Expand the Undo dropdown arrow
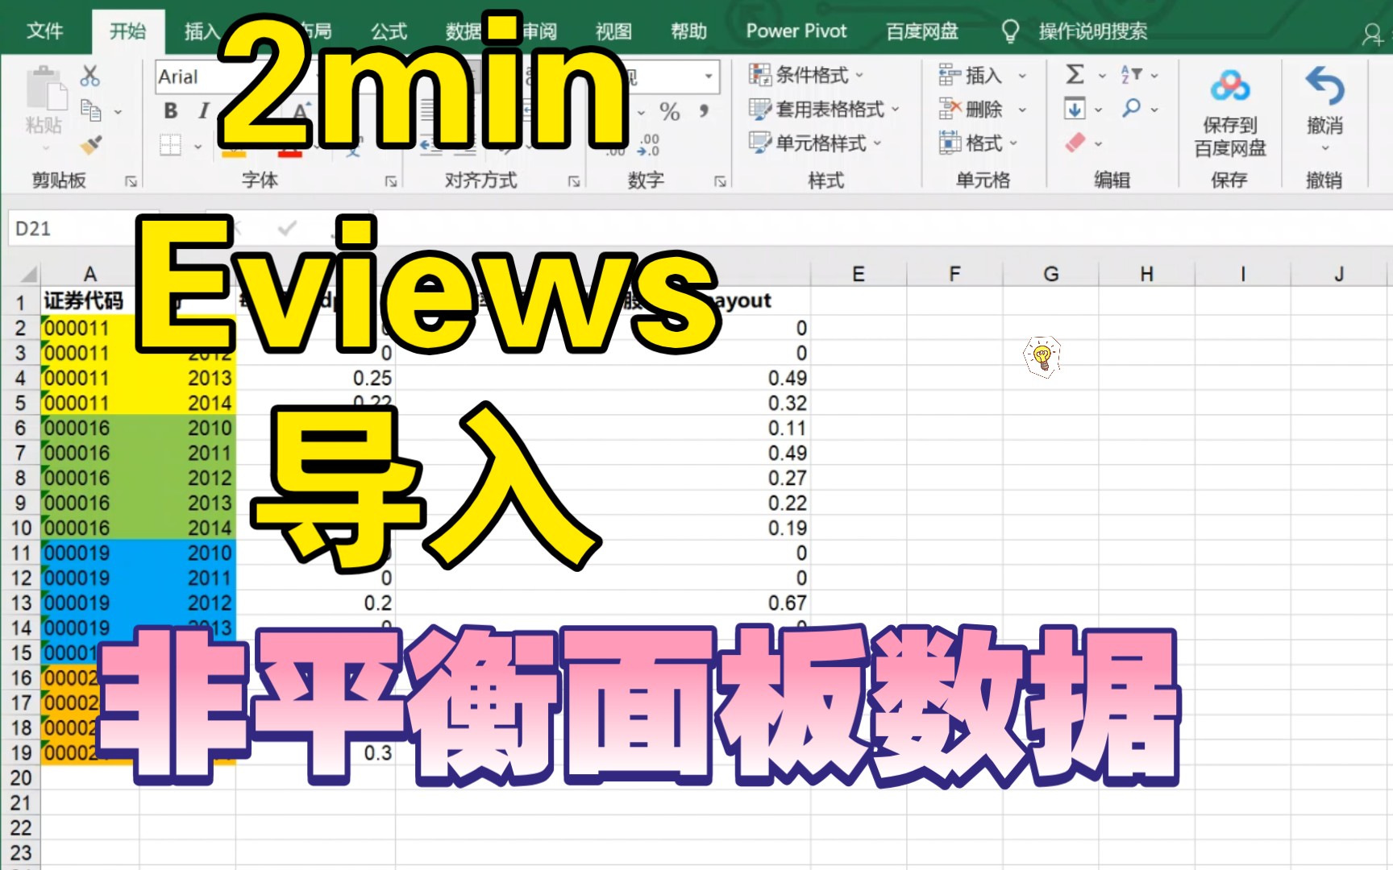Viewport: 1393px width, 870px height. (1324, 148)
